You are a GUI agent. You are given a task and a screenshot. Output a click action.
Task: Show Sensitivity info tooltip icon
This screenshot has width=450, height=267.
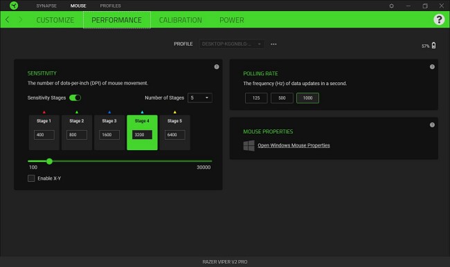(217, 67)
